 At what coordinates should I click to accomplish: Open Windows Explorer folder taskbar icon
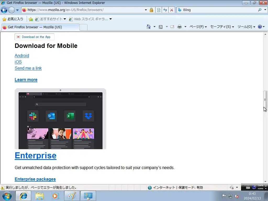pos(40,196)
